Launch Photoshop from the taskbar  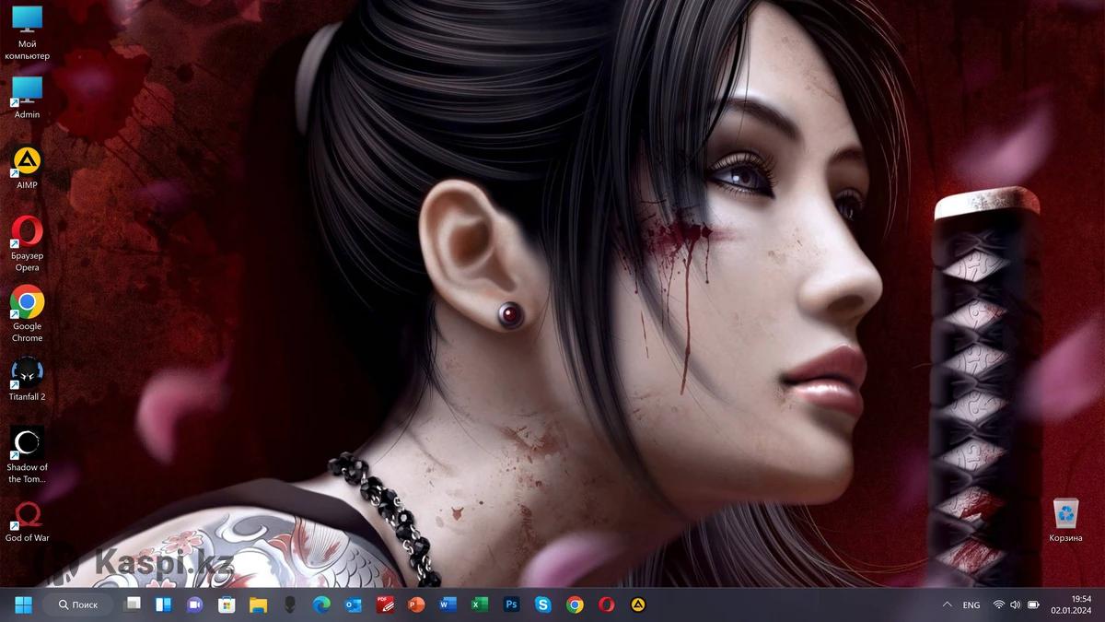click(x=512, y=604)
